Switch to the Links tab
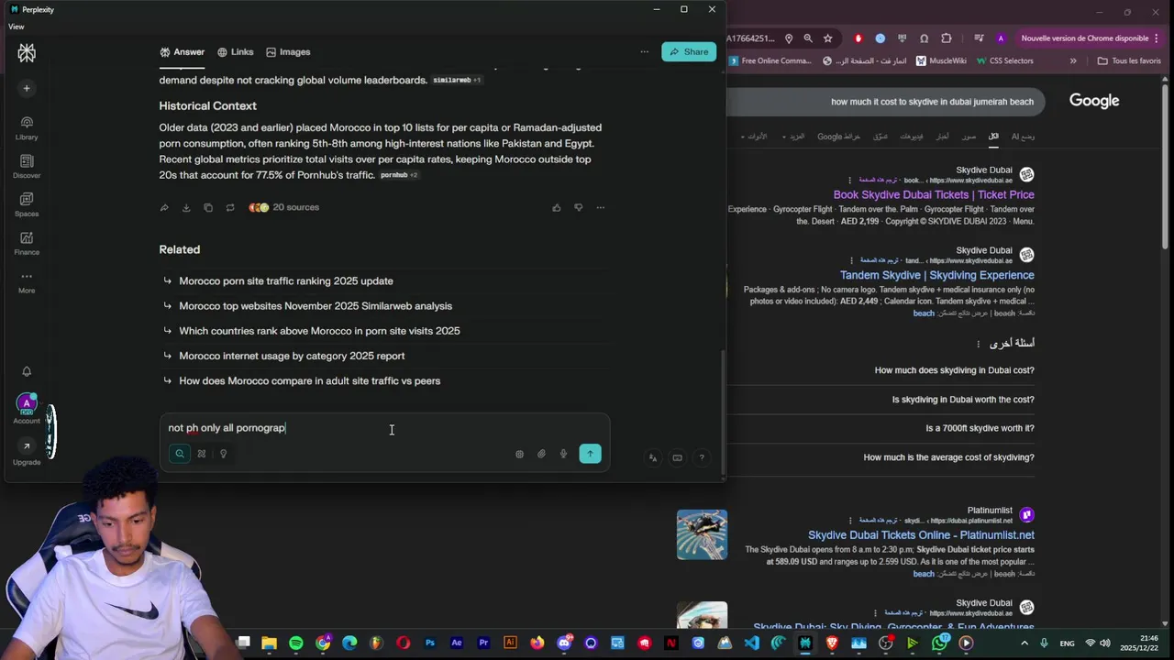1174x660 pixels. 235,52
